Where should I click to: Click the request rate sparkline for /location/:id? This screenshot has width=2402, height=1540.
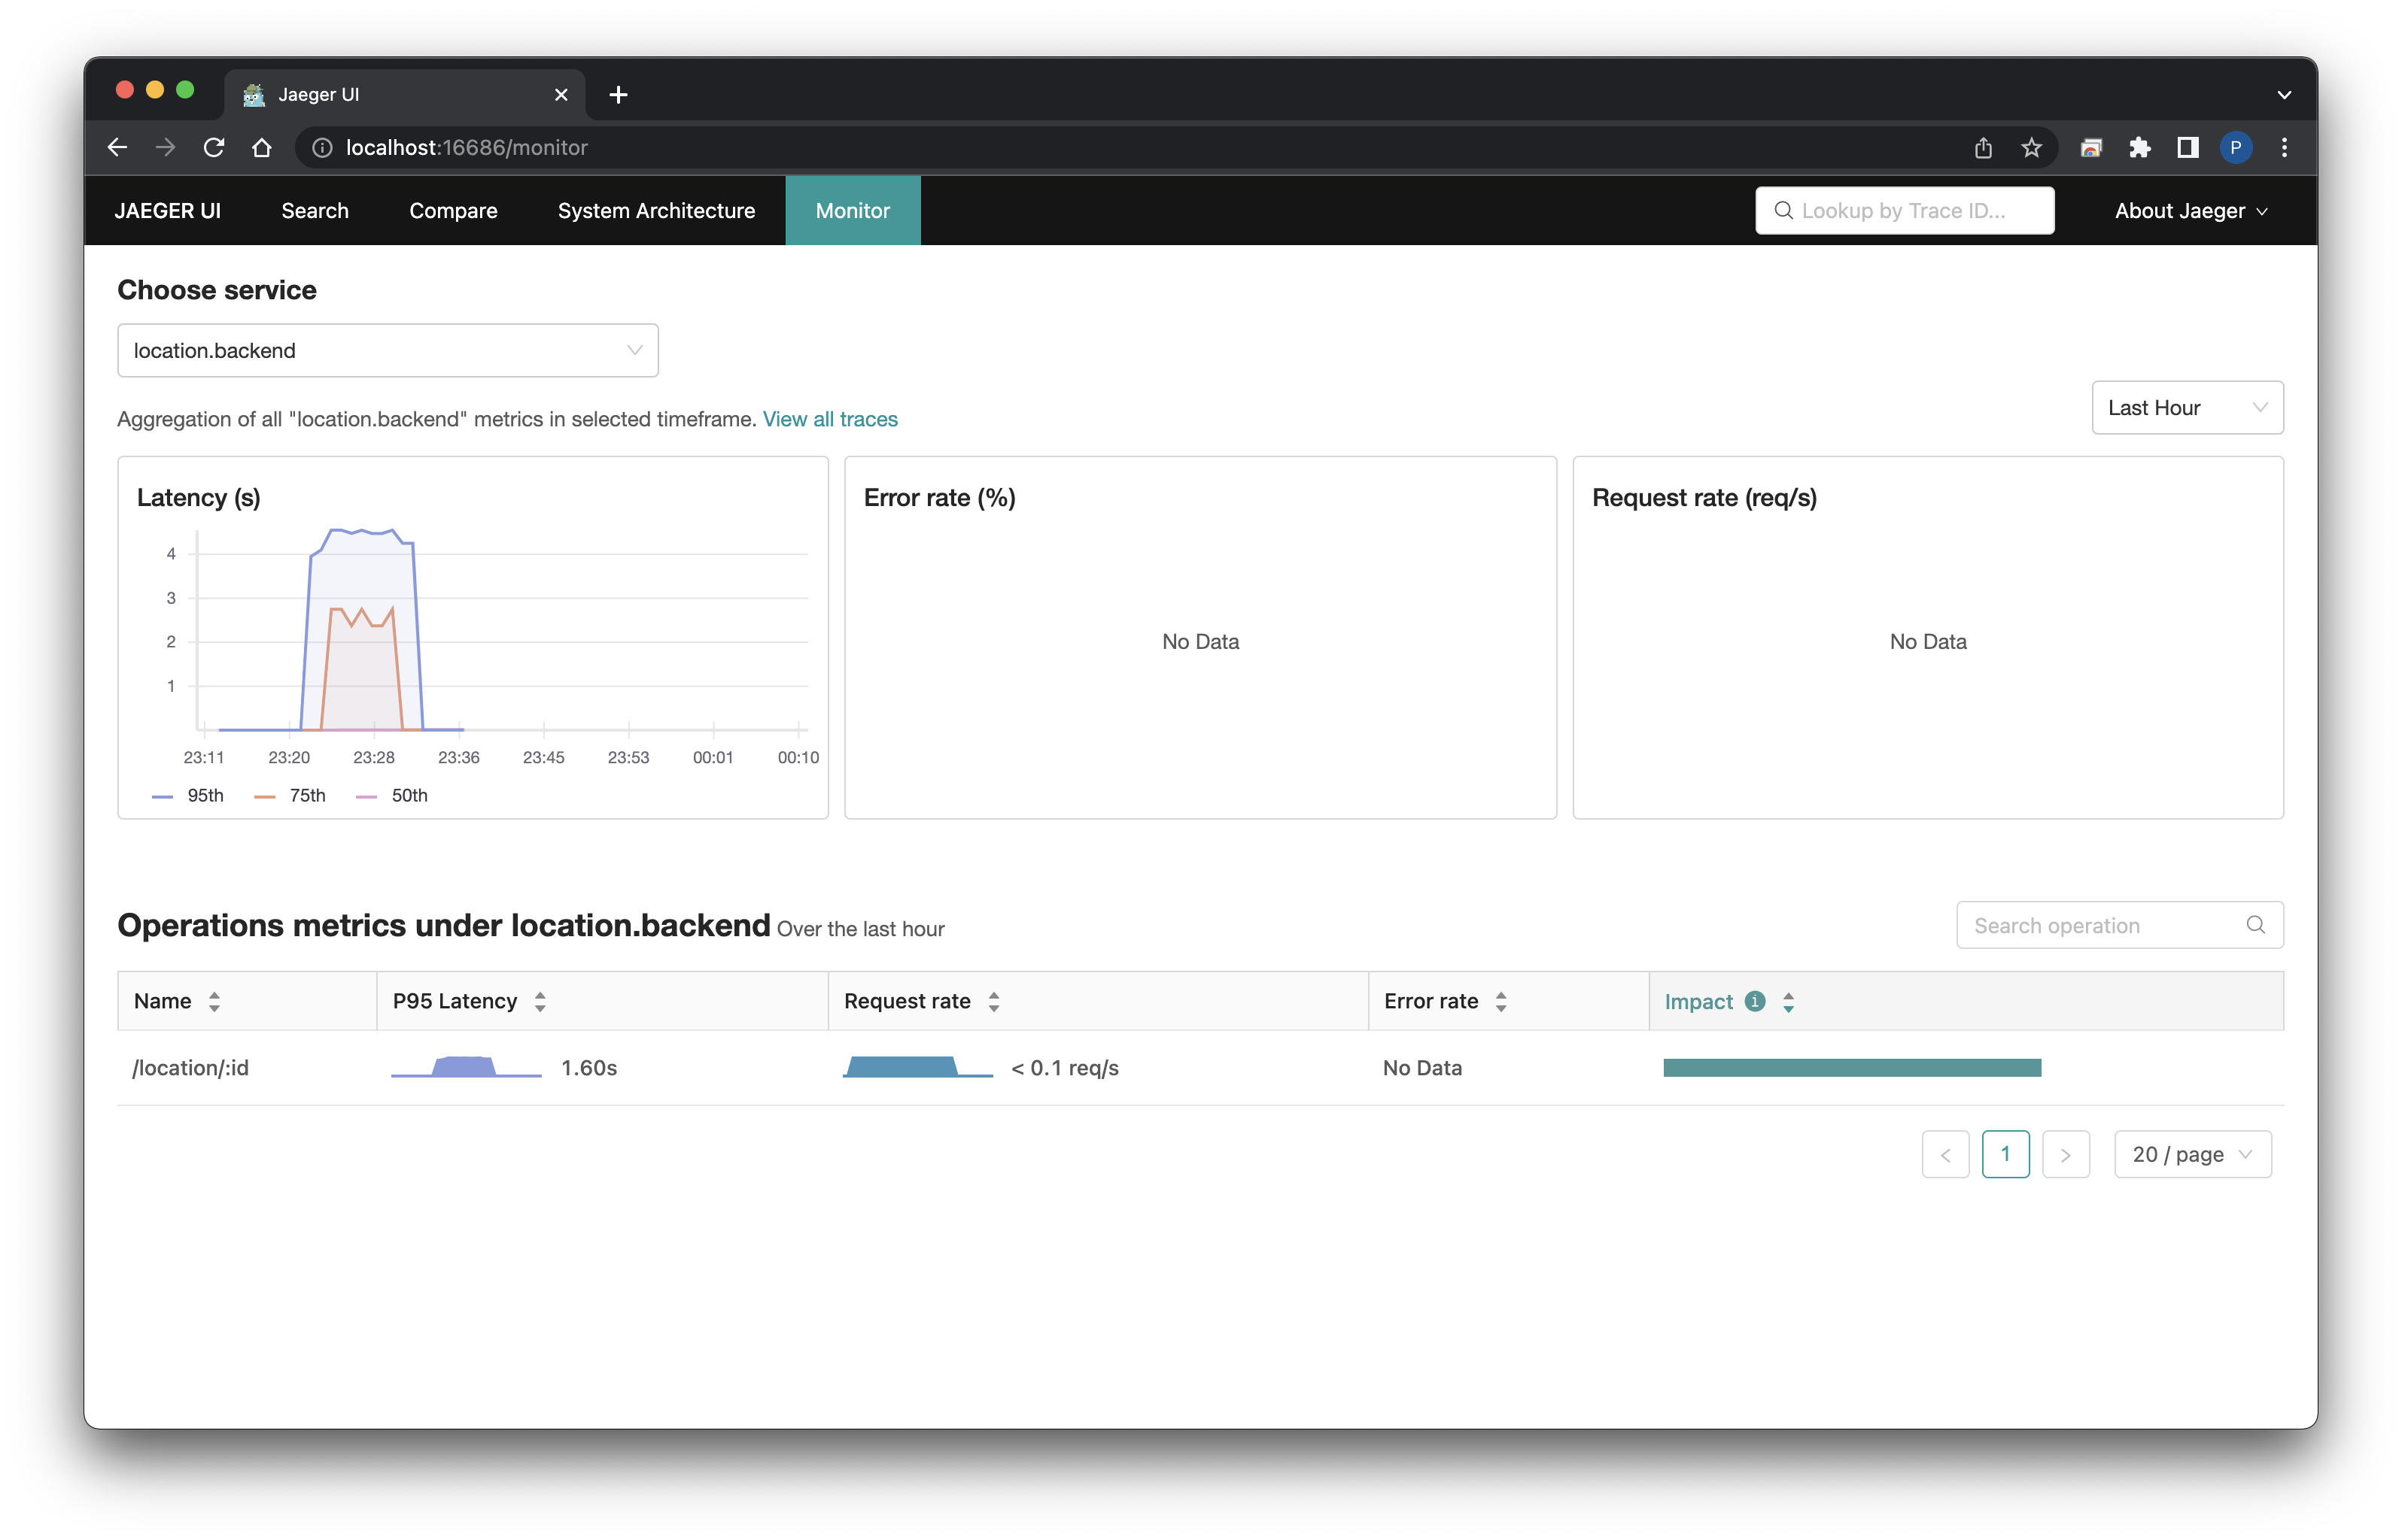(917, 1066)
